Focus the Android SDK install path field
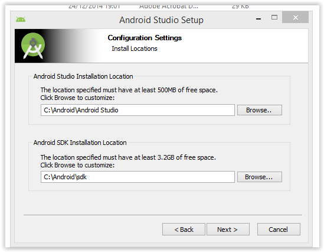This screenshot has height=252, width=324. (138, 177)
